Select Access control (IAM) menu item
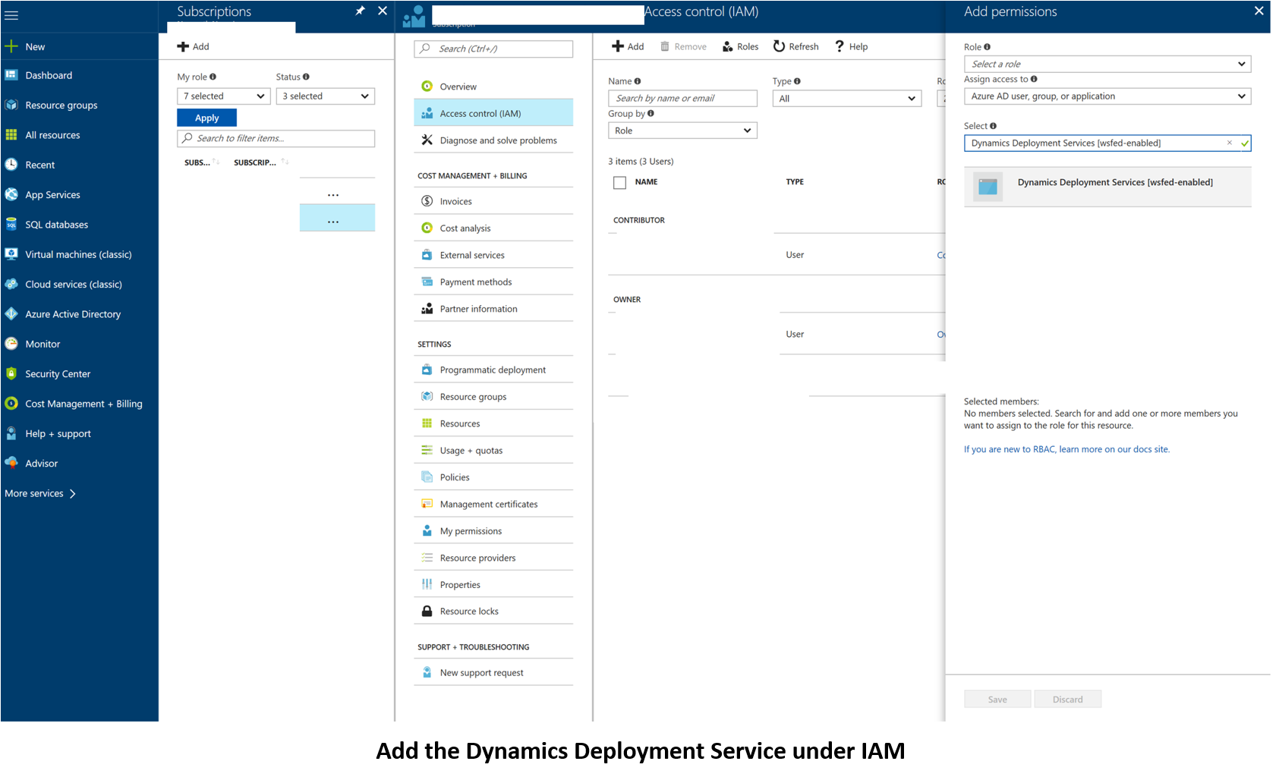 pyautogui.click(x=480, y=112)
